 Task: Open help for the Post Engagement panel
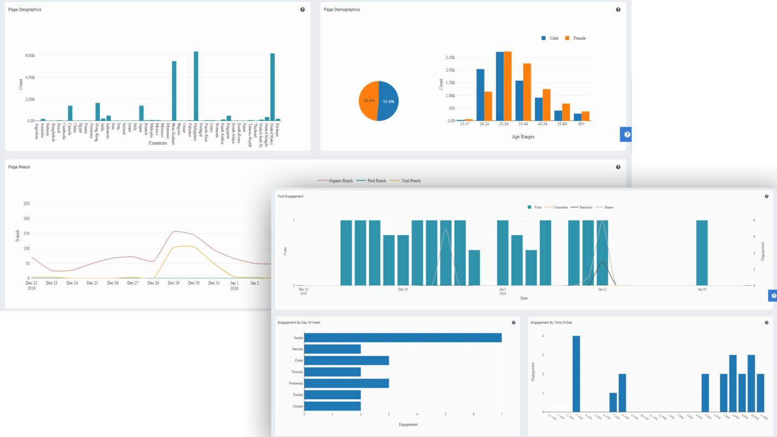pos(767,196)
